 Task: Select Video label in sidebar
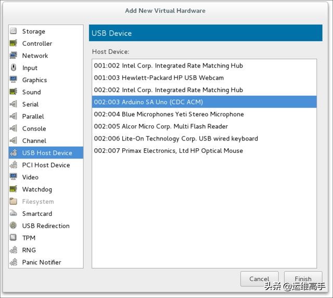pos(30,177)
